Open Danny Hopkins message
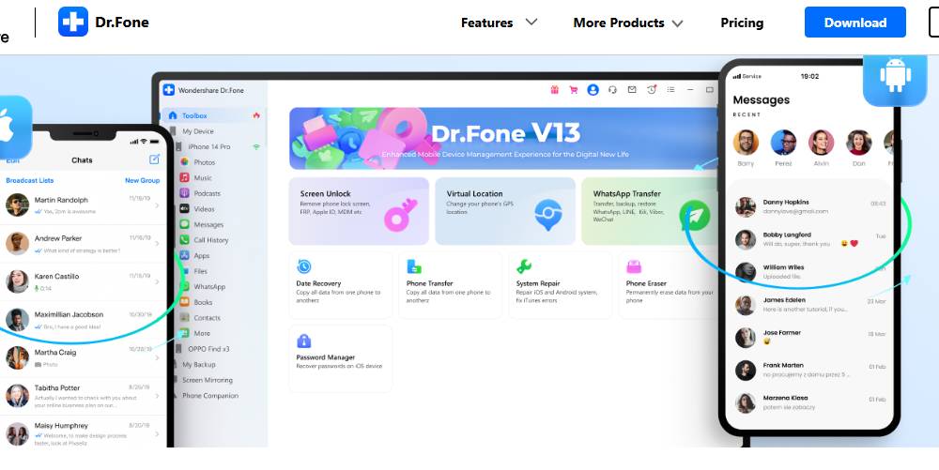Viewport: 939px width, 470px height. (x=811, y=207)
